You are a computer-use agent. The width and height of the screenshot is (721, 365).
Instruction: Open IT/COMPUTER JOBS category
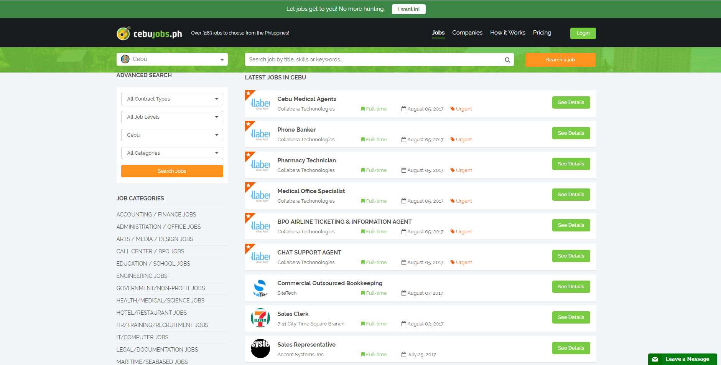(x=143, y=337)
